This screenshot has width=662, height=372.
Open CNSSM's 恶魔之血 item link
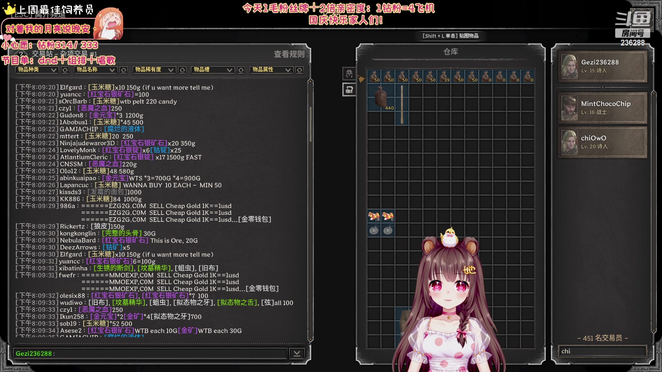tap(105, 164)
